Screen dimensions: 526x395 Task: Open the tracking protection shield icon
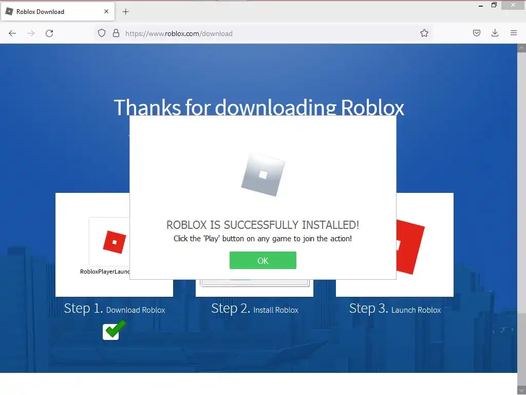click(102, 33)
